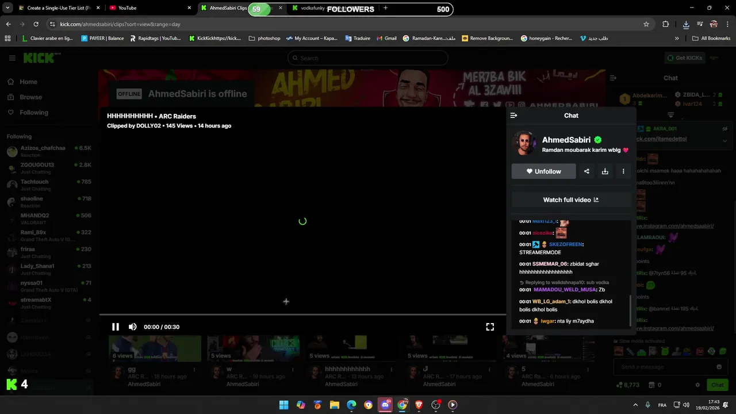Click the address bar URL
736x414 pixels.
[120, 24]
